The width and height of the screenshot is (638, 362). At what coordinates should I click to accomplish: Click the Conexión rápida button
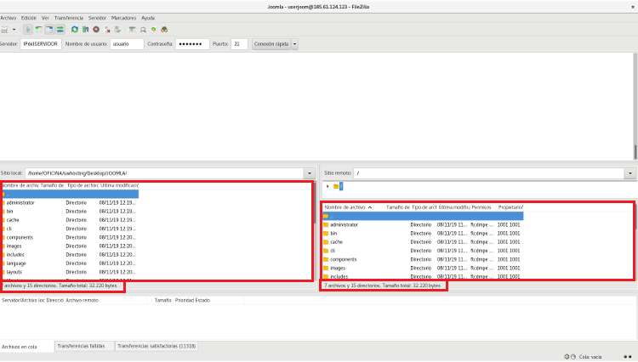click(271, 44)
